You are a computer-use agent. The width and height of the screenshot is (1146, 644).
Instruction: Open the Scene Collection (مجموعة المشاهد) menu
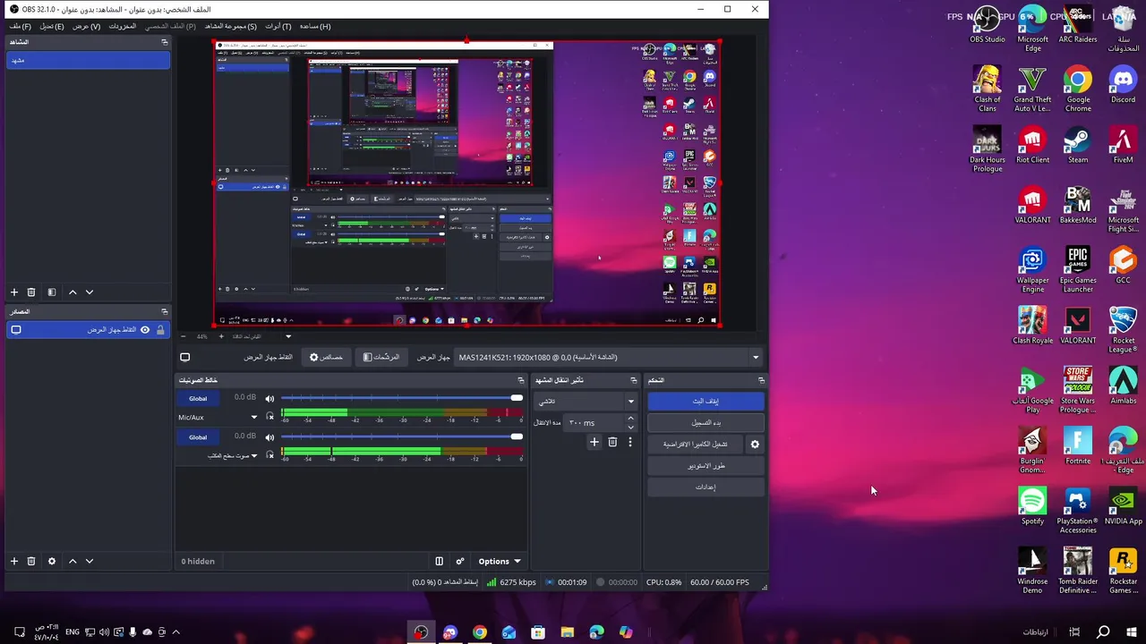[230, 26]
